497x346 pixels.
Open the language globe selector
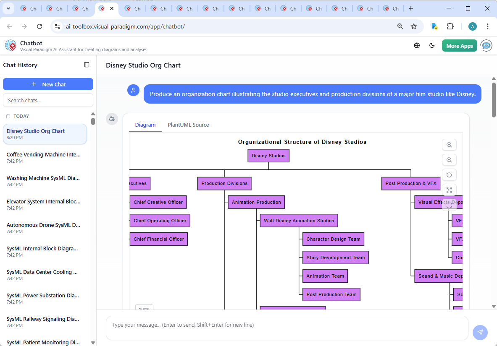(x=417, y=46)
